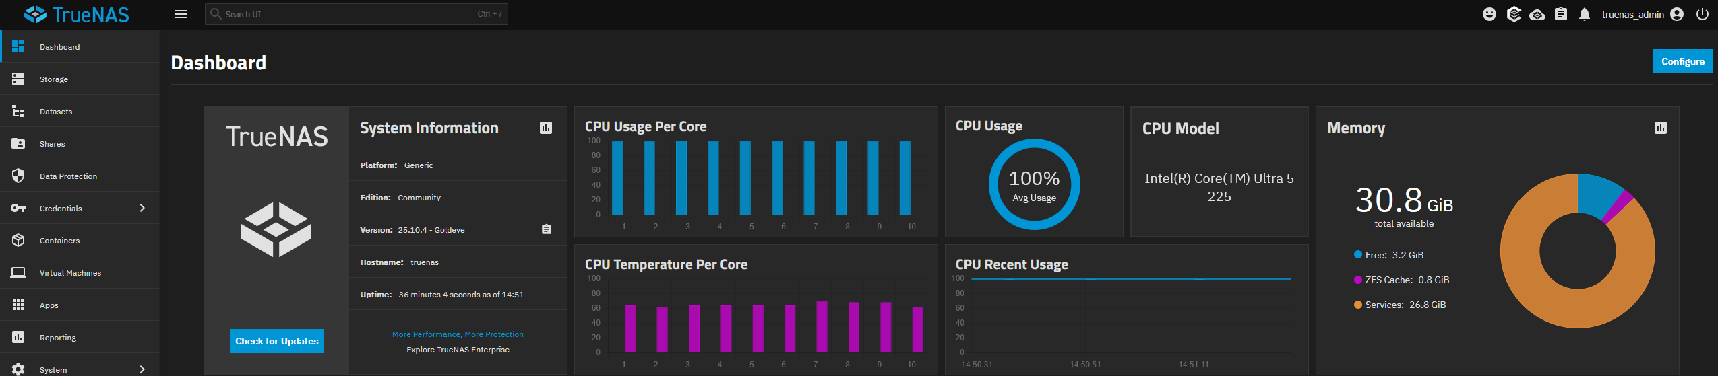The height and width of the screenshot is (376, 1718).
Task: Open Memory reports chart icon
Action: (1661, 128)
